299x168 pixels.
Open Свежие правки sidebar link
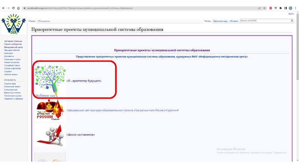click(11, 74)
